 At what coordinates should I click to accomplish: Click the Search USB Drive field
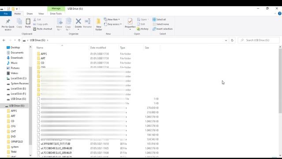click(x=259, y=40)
